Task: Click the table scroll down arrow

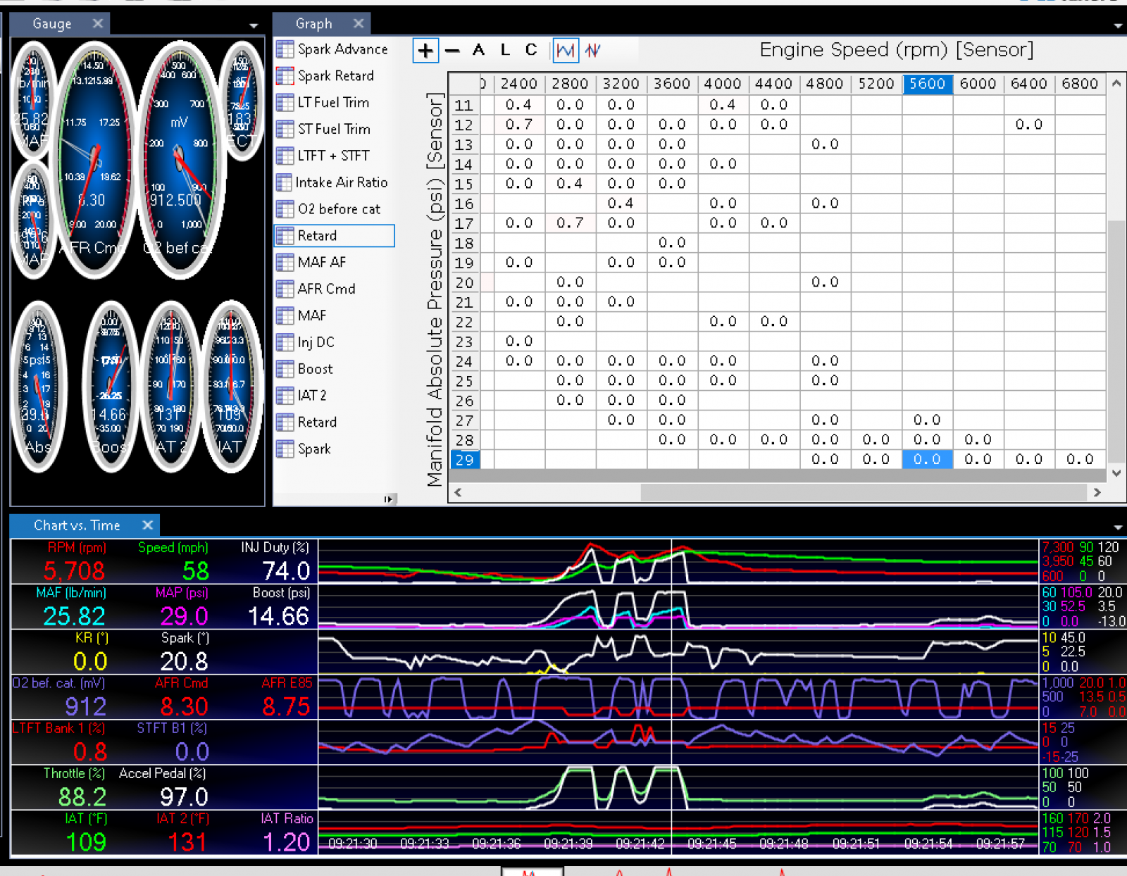Action: tap(1116, 473)
